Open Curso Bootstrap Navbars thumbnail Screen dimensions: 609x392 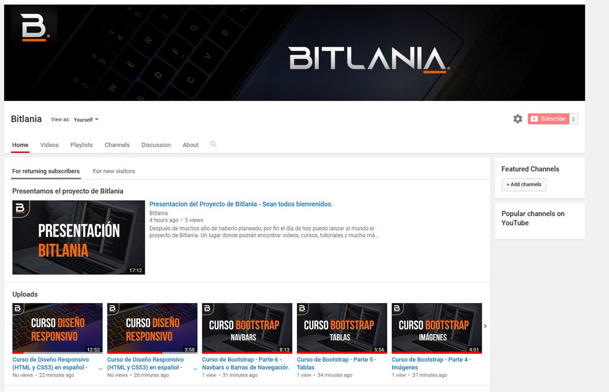pos(247,328)
